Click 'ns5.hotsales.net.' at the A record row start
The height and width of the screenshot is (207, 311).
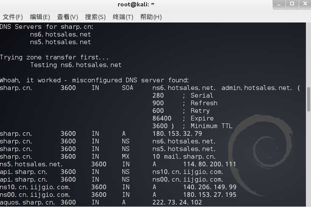point(31,164)
